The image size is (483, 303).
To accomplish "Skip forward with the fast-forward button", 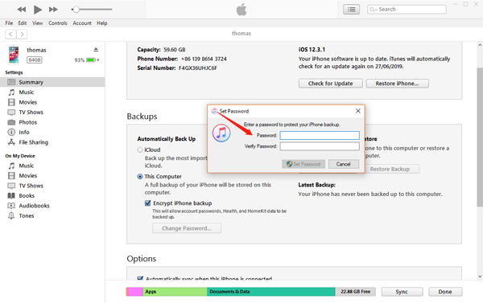I will tap(53, 10).
